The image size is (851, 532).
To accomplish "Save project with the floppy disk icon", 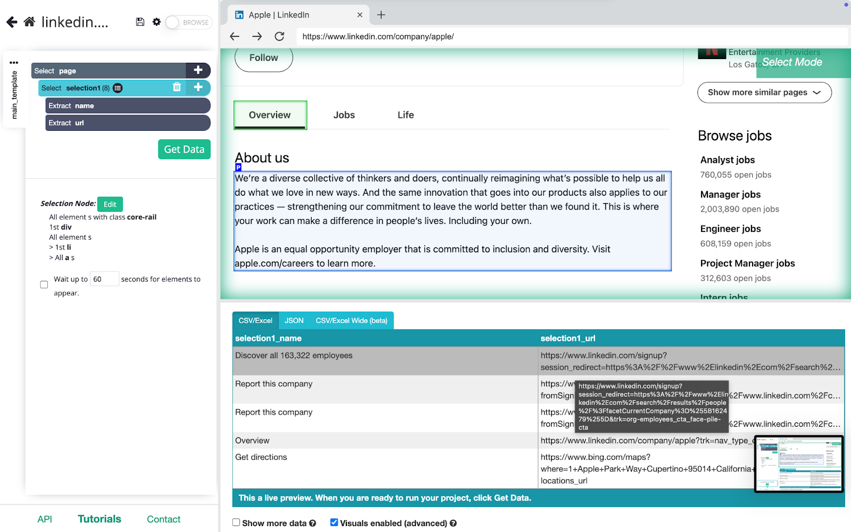I will (140, 22).
